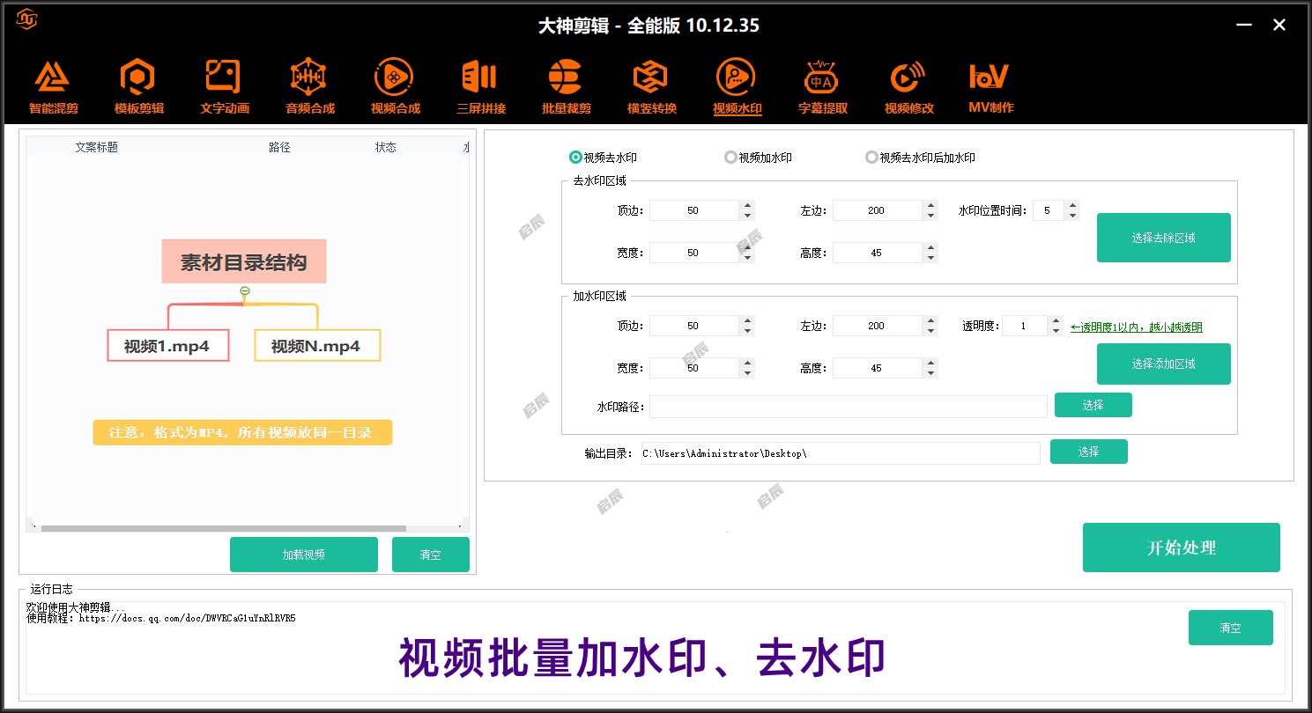Image resolution: width=1312 pixels, height=713 pixels.
Task: Click the 加载视频 button
Action: (x=304, y=555)
